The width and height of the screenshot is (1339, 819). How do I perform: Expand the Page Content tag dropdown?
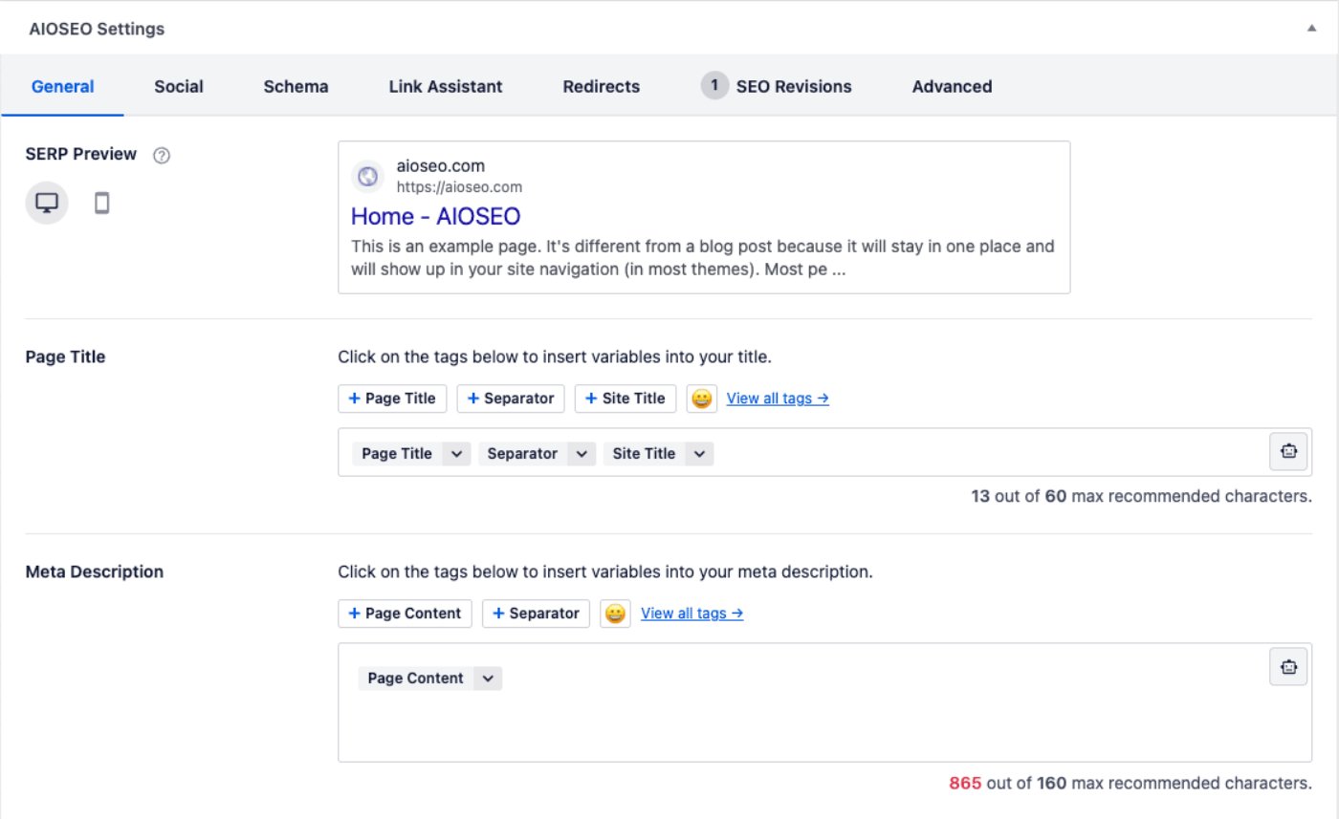click(x=488, y=679)
